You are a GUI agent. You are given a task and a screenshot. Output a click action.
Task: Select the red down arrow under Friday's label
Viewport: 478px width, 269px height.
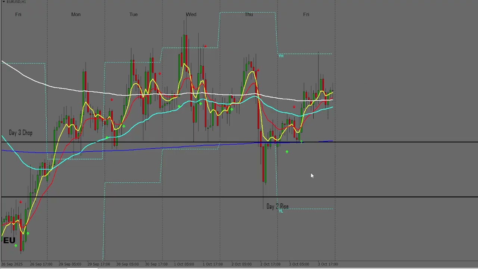coord(294,107)
